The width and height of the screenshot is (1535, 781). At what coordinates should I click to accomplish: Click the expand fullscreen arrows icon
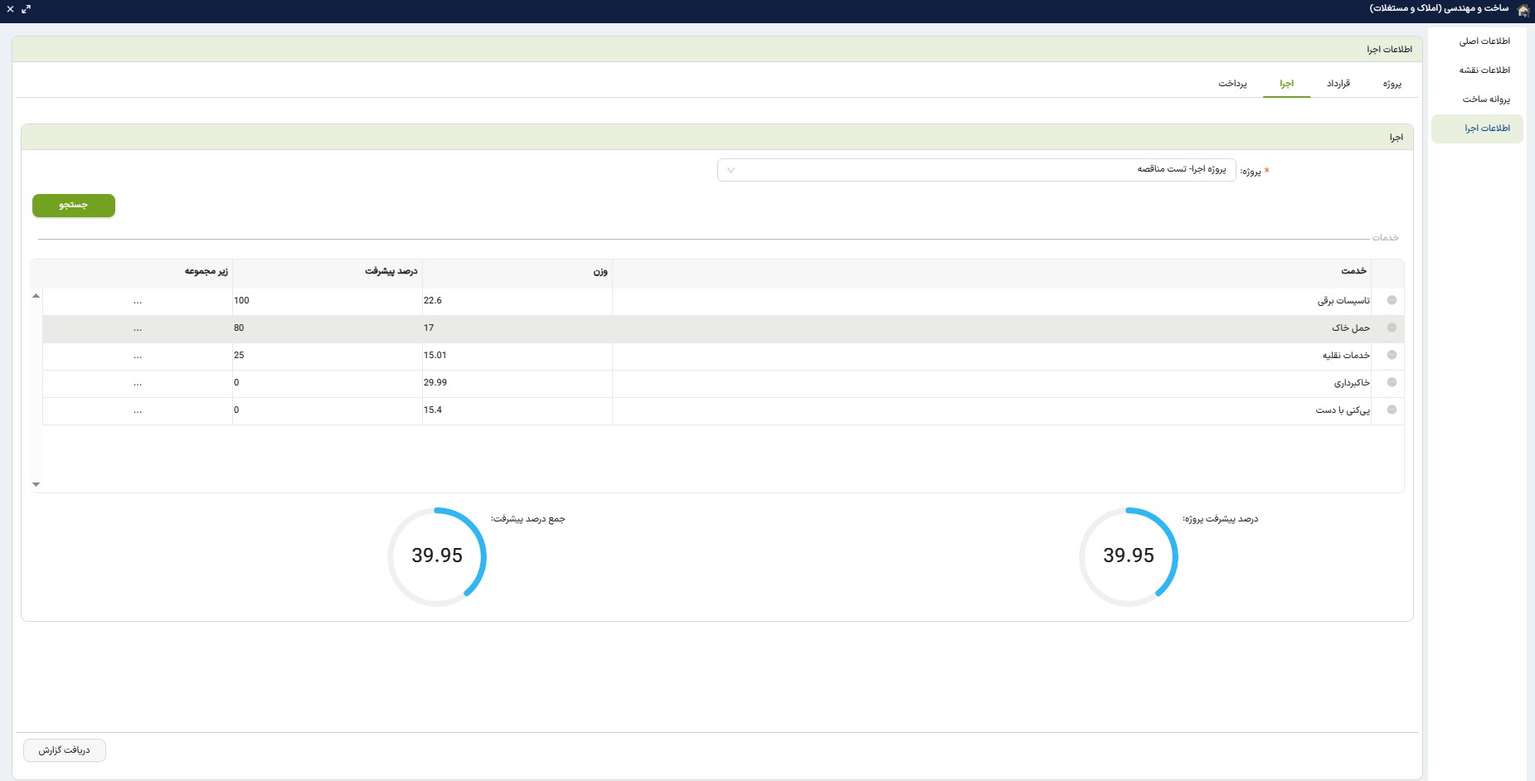pyautogui.click(x=27, y=9)
